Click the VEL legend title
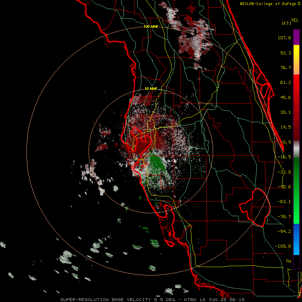302x302 pixels. [x=295, y=20]
